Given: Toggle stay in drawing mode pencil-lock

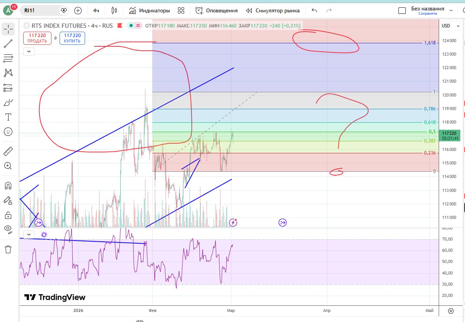Looking at the screenshot, I should [x=8, y=200].
